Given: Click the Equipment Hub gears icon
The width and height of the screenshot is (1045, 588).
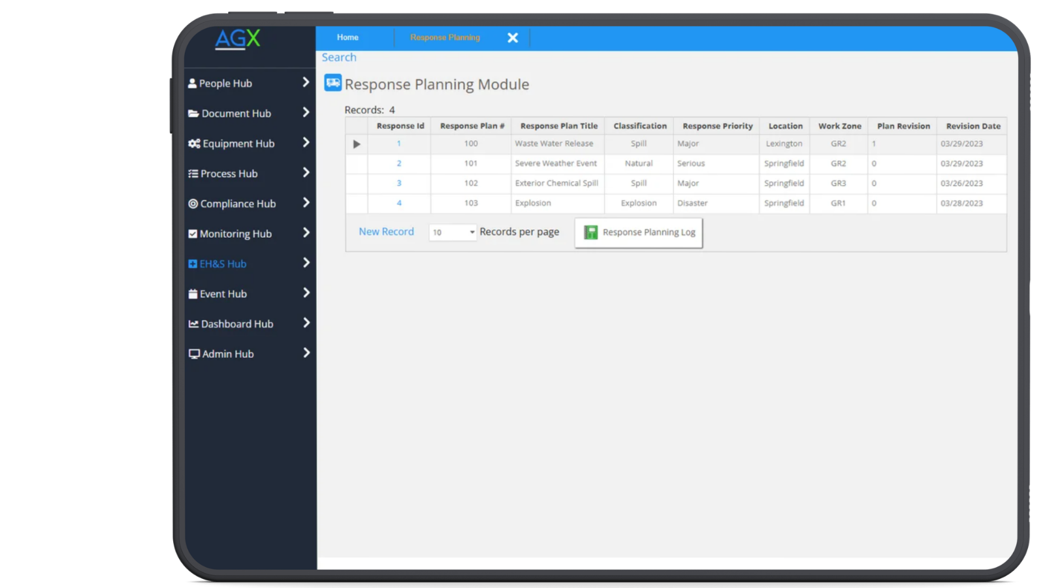Looking at the screenshot, I should (x=194, y=143).
